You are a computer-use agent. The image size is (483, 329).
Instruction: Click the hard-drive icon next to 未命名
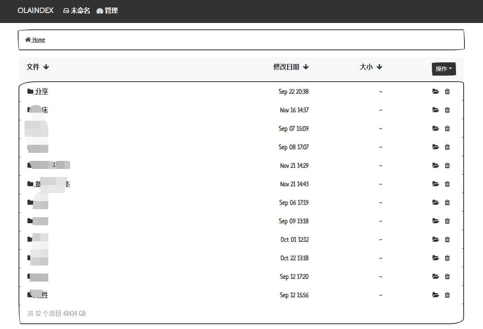point(66,10)
